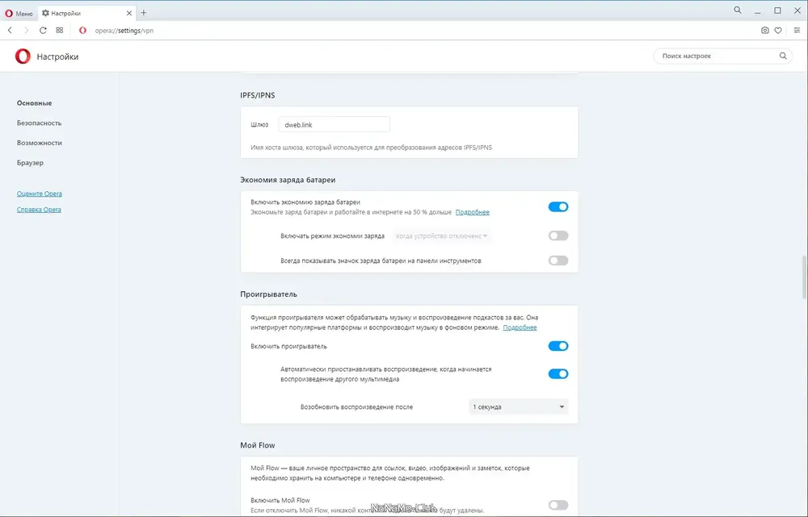The height and width of the screenshot is (517, 808).
Task: Open the Браузер settings section
Action: (x=30, y=163)
